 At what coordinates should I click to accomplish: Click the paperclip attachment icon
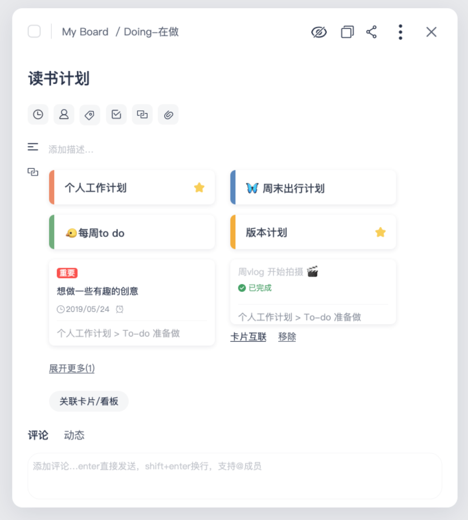coord(168,115)
